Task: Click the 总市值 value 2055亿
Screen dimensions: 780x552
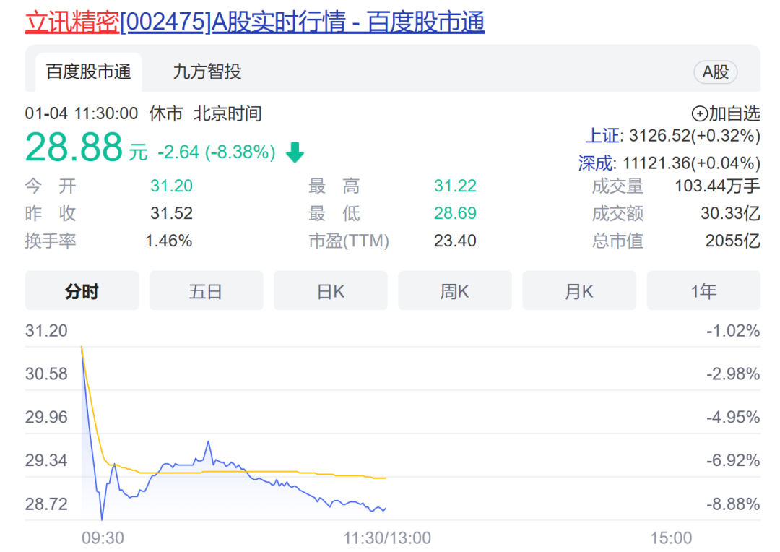Action: pyautogui.click(x=733, y=241)
